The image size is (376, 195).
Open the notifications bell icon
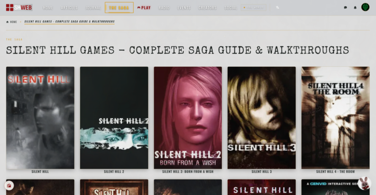point(355,8)
